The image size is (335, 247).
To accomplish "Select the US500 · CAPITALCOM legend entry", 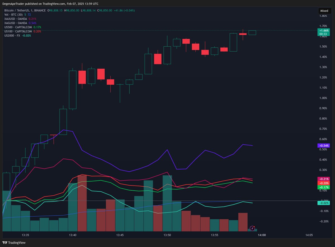I will (18, 27).
